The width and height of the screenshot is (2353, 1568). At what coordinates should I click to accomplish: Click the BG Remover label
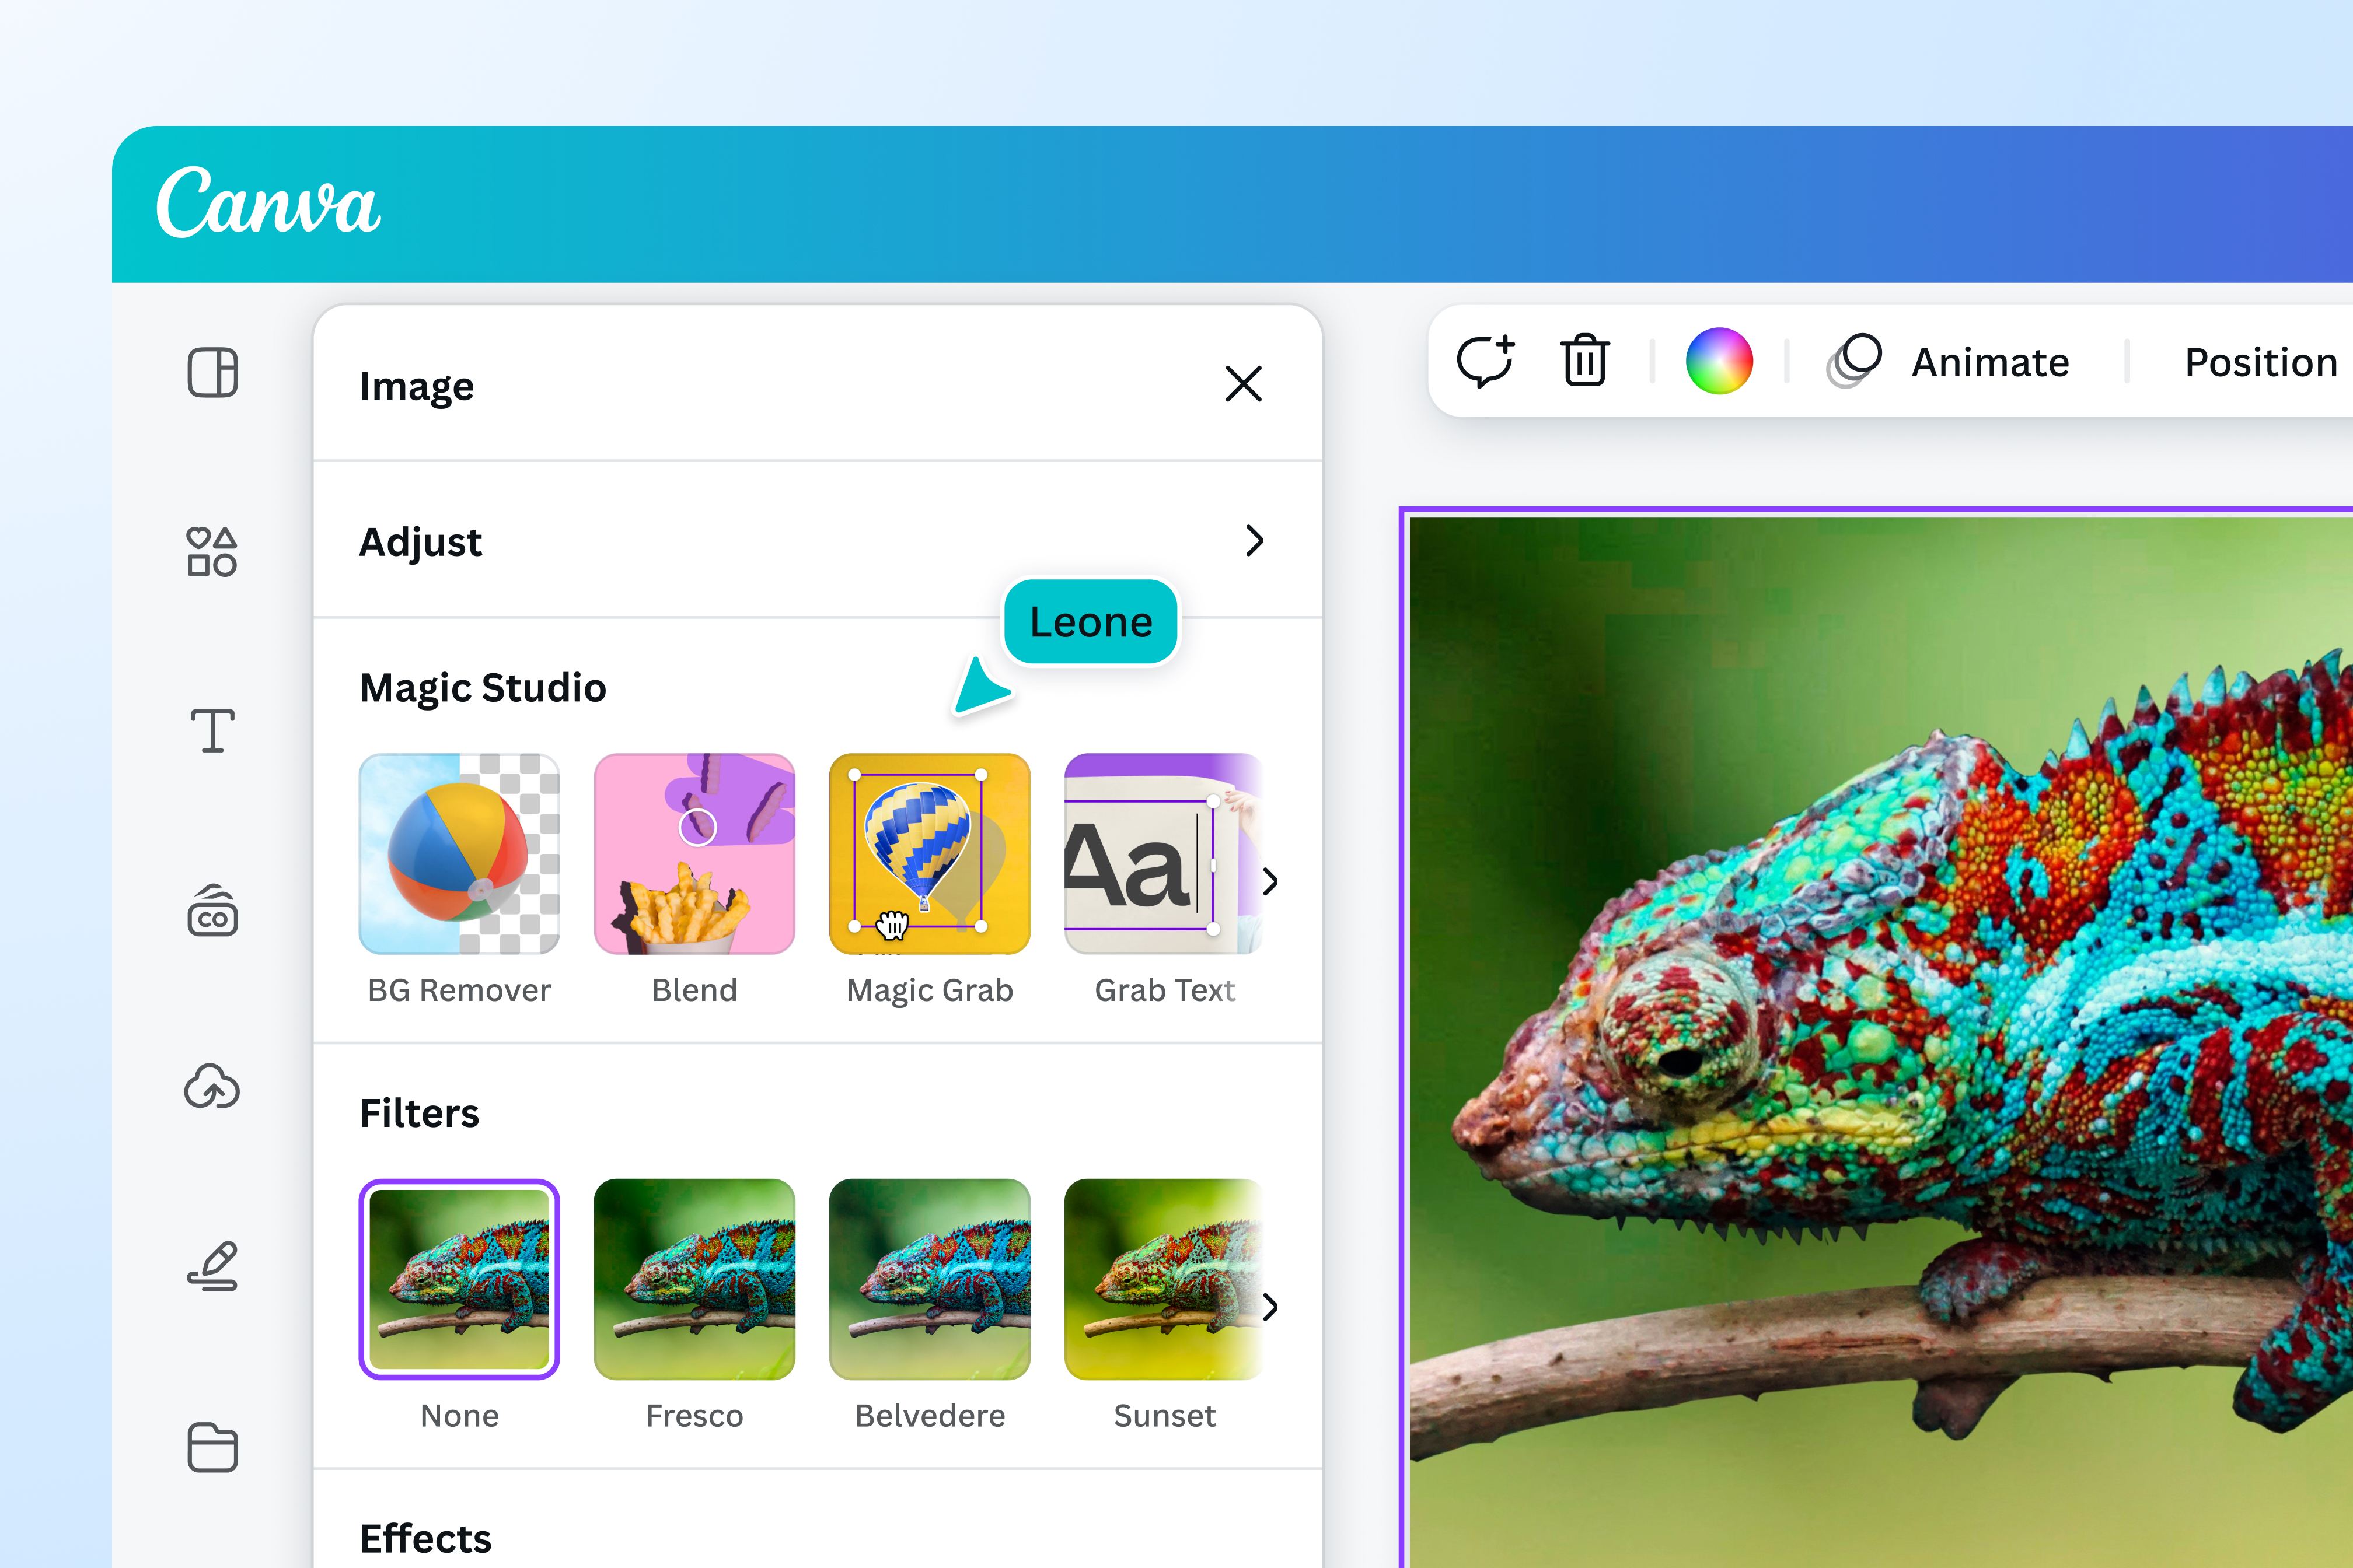coord(459,990)
